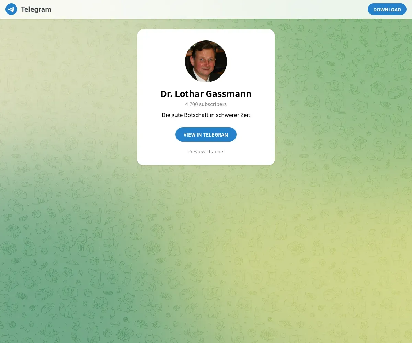Click the Download button in header
This screenshot has height=343, width=412.
387,9
